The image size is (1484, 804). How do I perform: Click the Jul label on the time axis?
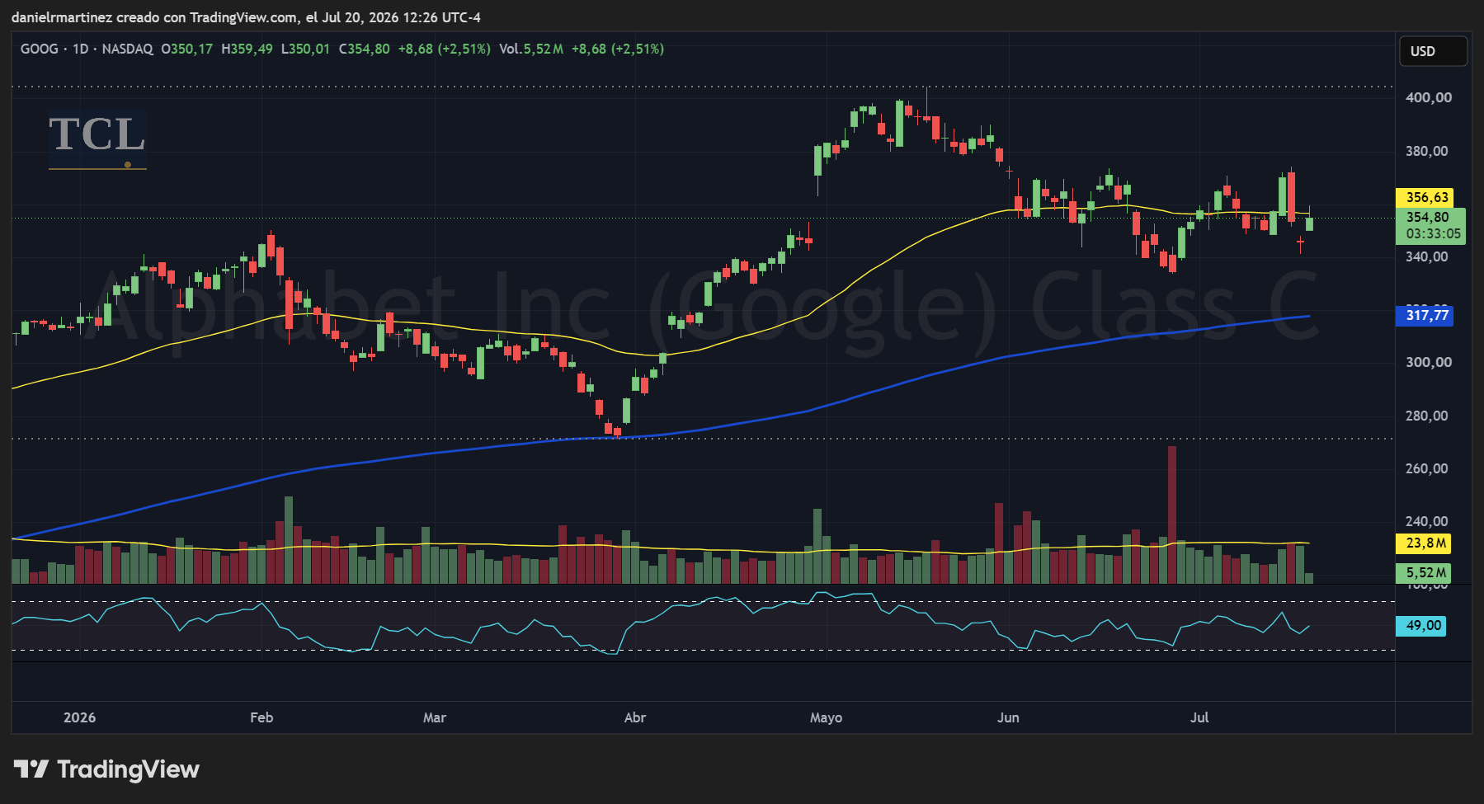point(1199,717)
